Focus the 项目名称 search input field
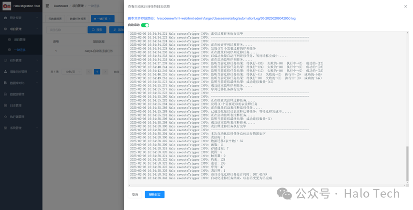 pos(65,30)
